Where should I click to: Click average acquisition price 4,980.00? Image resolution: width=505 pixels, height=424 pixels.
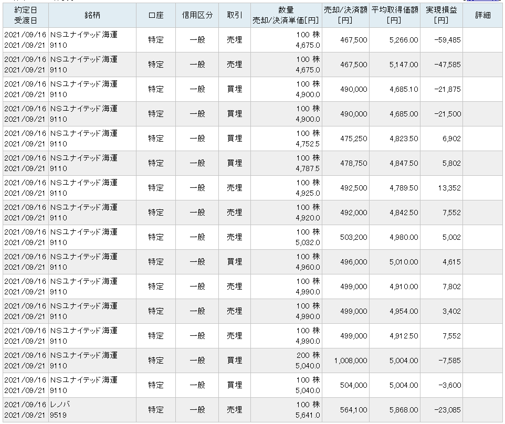[404, 237]
